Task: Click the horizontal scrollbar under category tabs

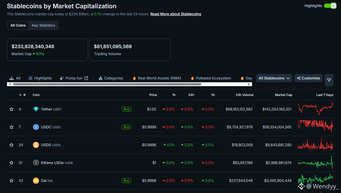Action: tap(107, 84)
